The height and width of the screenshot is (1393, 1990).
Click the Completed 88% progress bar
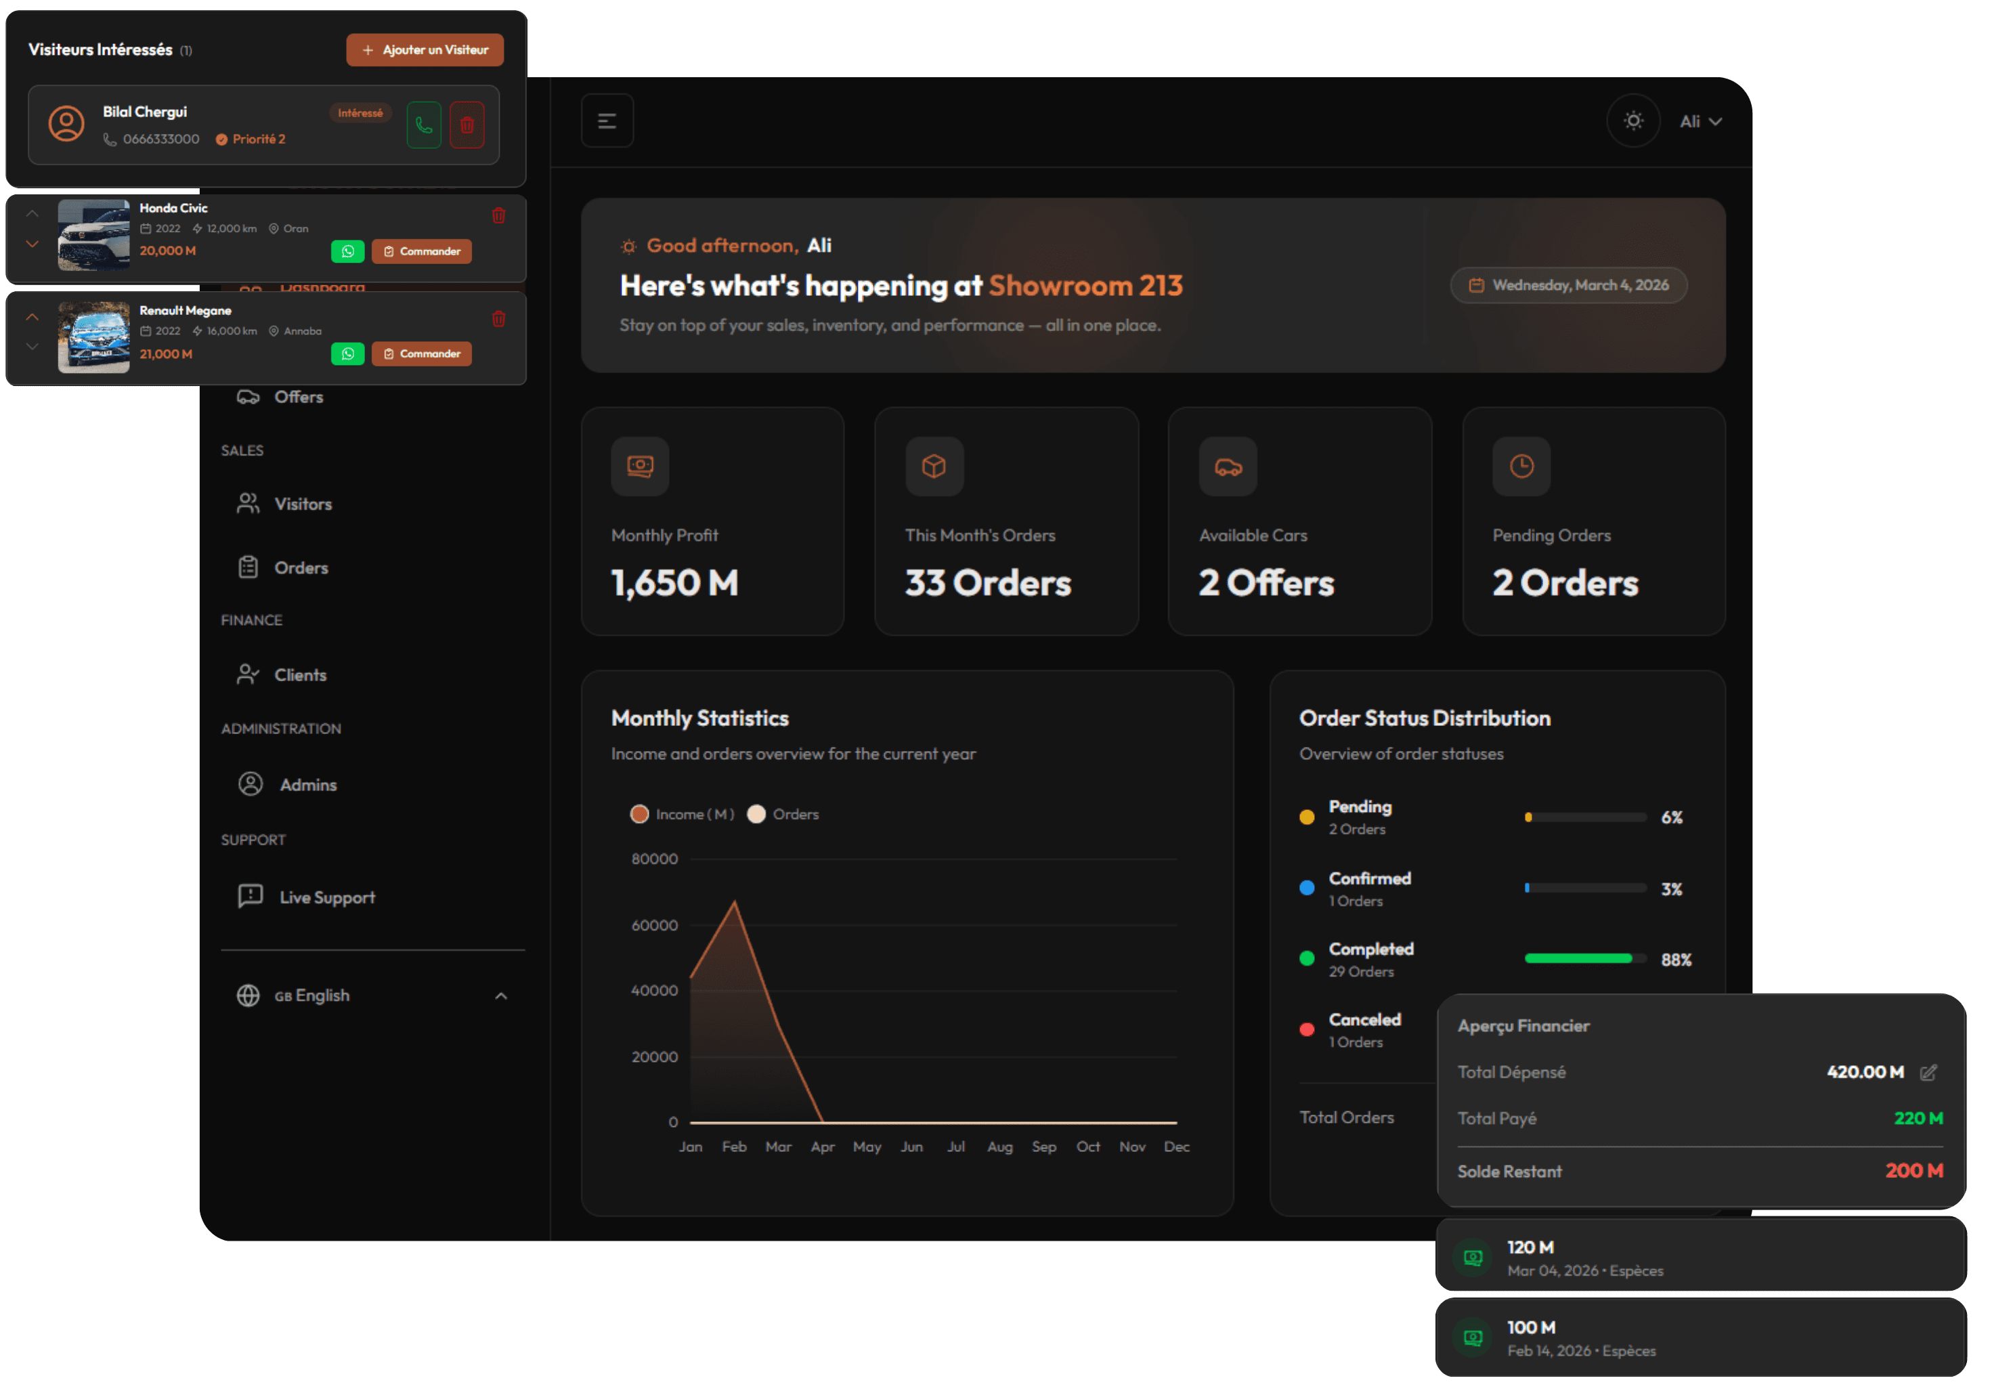1584,959
